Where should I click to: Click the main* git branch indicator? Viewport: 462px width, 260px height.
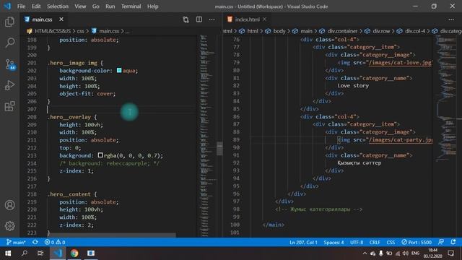[x=16, y=242]
